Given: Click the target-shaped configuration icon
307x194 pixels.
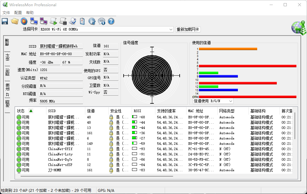Looking at the screenshot, I should click(24, 21).
